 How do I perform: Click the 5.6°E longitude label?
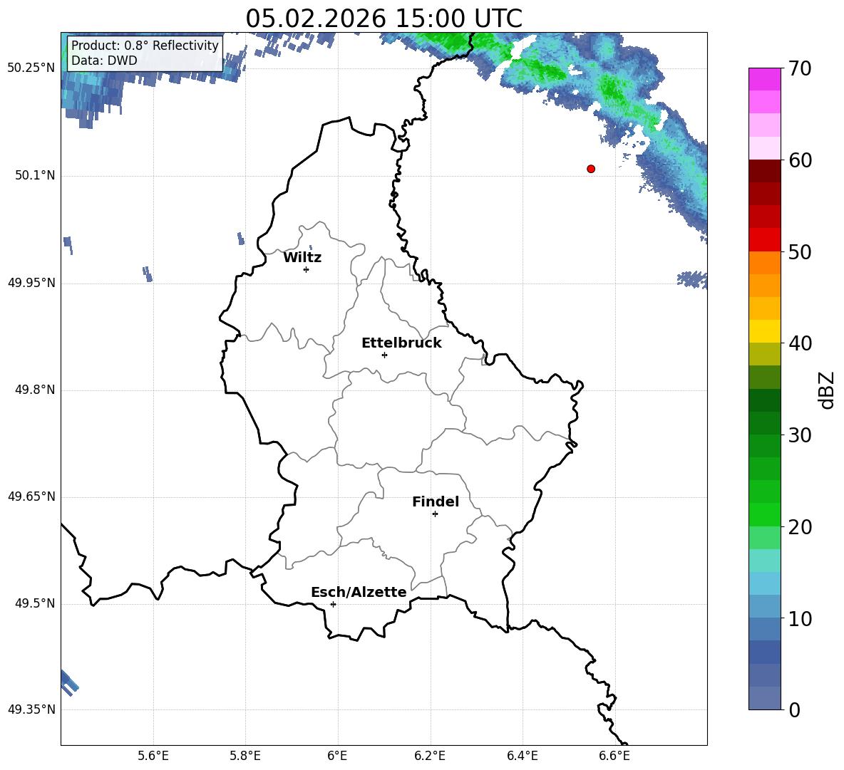pos(153,756)
